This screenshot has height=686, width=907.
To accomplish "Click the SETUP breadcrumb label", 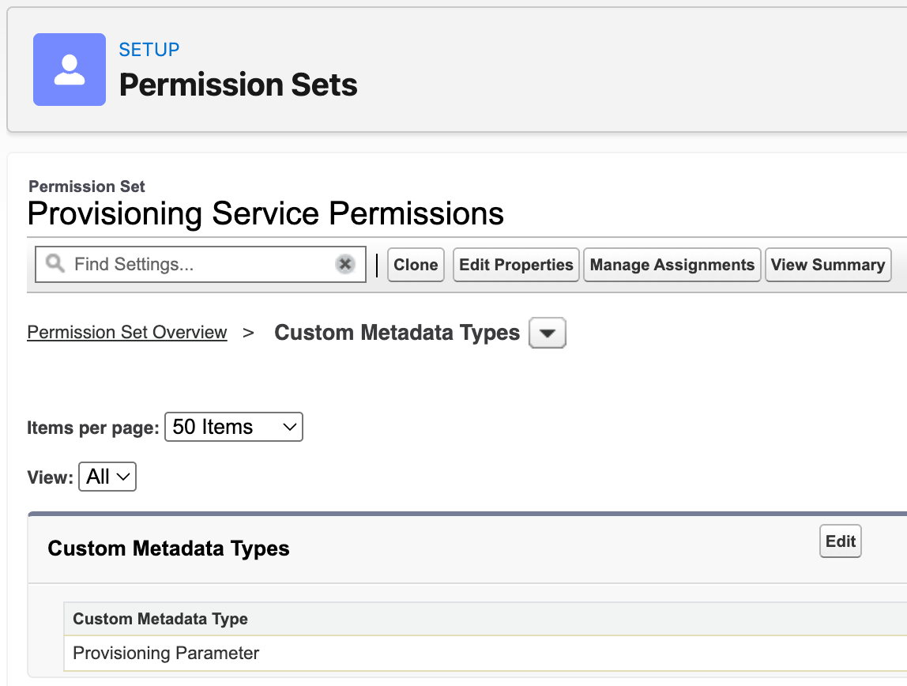I will pyautogui.click(x=149, y=50).
